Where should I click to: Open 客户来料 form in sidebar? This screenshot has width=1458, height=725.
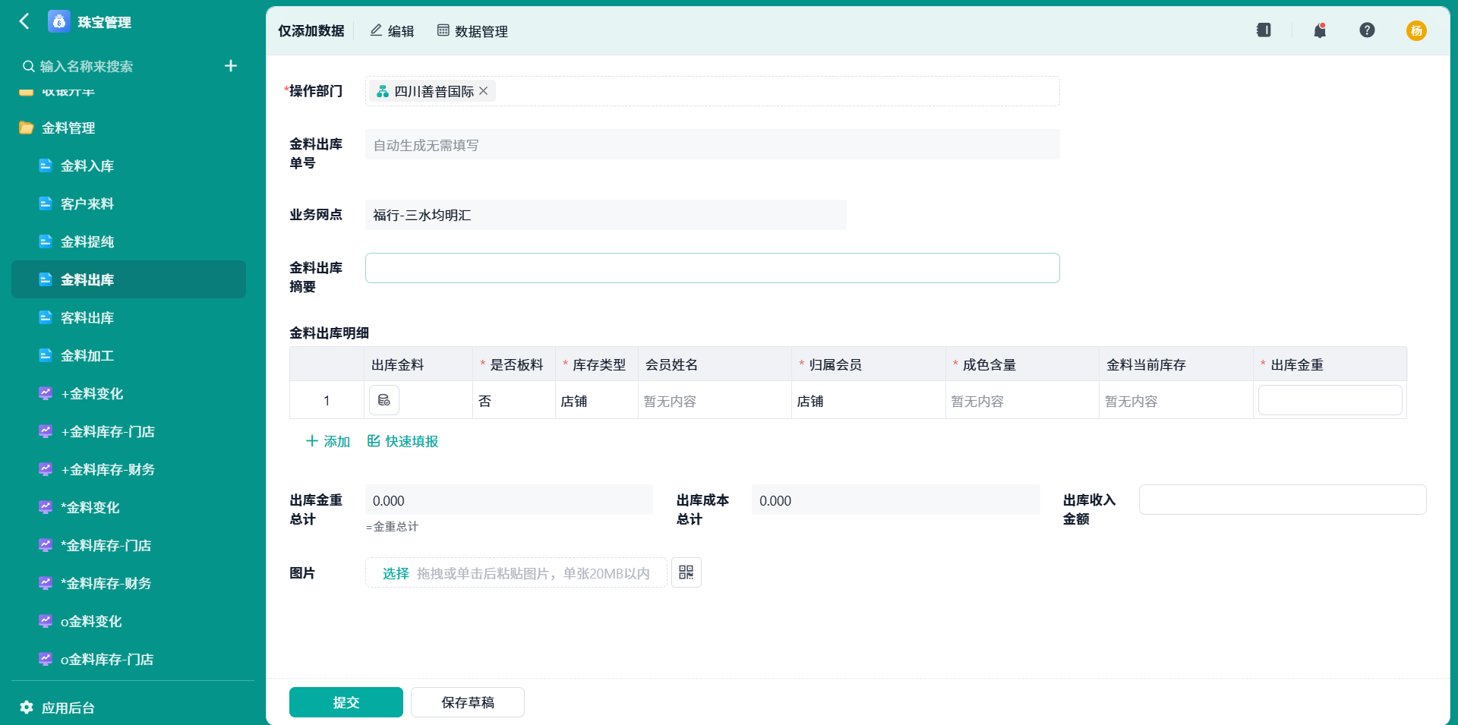(129, 203)
